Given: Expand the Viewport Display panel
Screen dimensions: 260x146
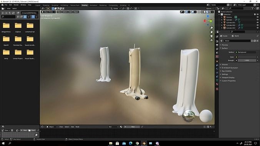Looking at the screenshot, I should [228, 78].
